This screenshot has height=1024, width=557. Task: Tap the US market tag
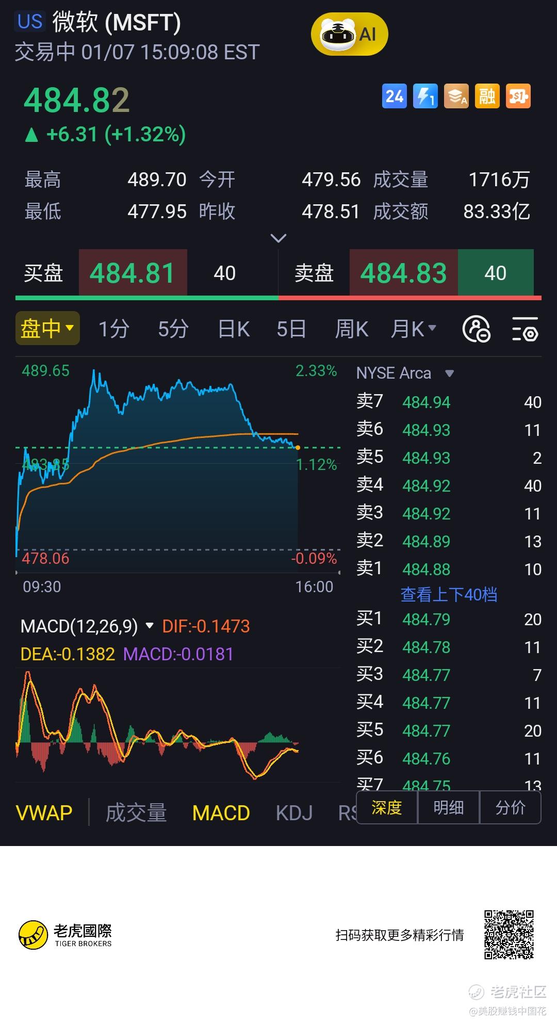click(30, 22)
